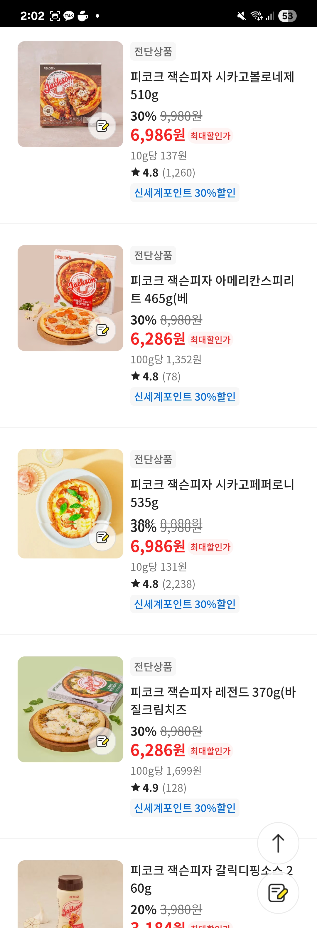
Task: Tap 신세계포인트 30%할인 badge under 시카고볼로네제
Action: pos(185,193)
